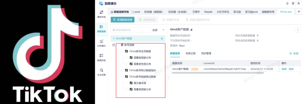Check the 展示量来源 checkbox
This screenshot has height=104, width=302.
click(x=127, y=83)
